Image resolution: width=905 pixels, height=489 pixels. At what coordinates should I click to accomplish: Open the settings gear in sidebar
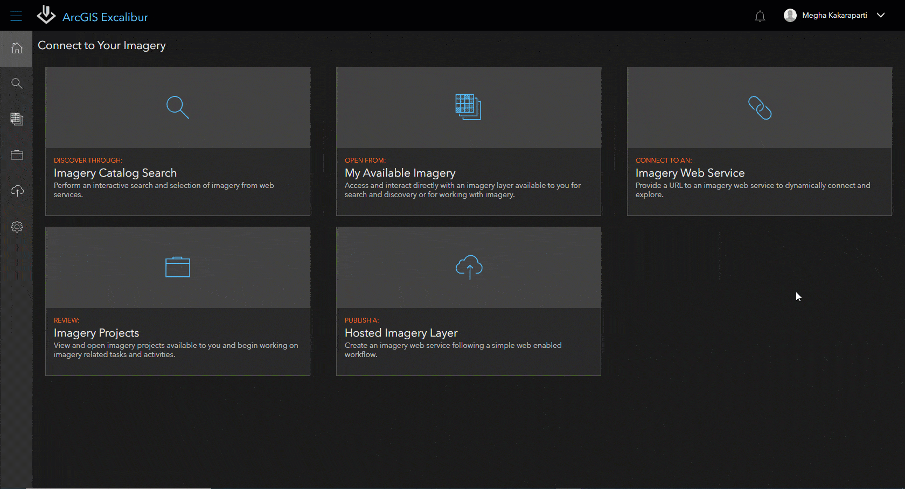coord(17,227)
